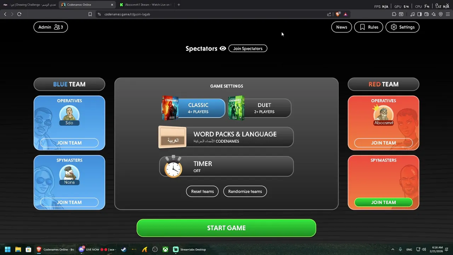The height and width of the screenshot is (255, 453).
Task: Go back in browser history
Action: (x=5, y=14)
